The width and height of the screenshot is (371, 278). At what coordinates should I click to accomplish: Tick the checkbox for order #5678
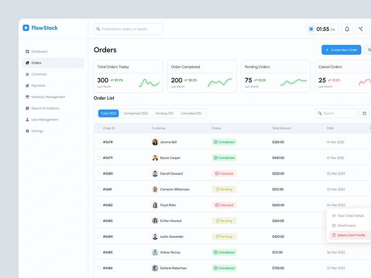pyautogui.click(x=99, y=142)
